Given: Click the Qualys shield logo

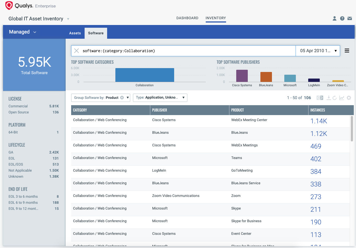Looking at the screenshot, I should 9,5.
